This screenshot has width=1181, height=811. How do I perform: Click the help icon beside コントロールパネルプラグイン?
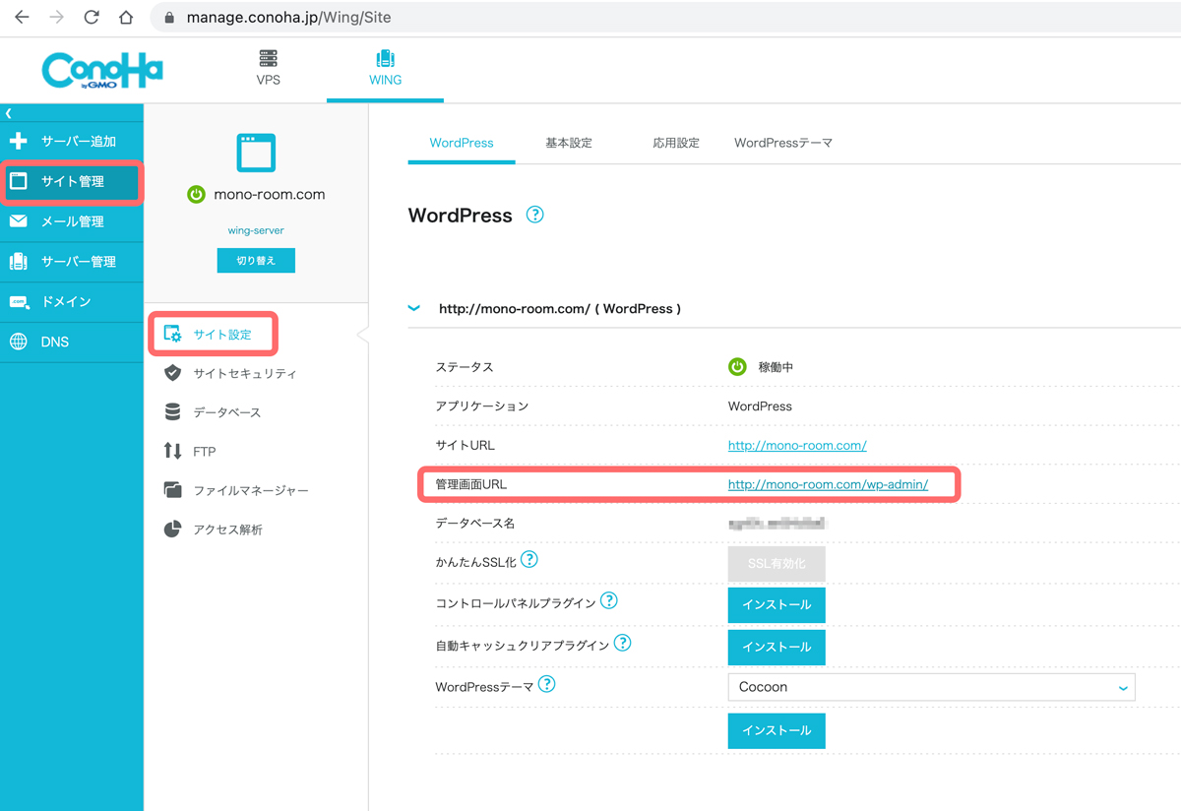[x=609, y=600]
